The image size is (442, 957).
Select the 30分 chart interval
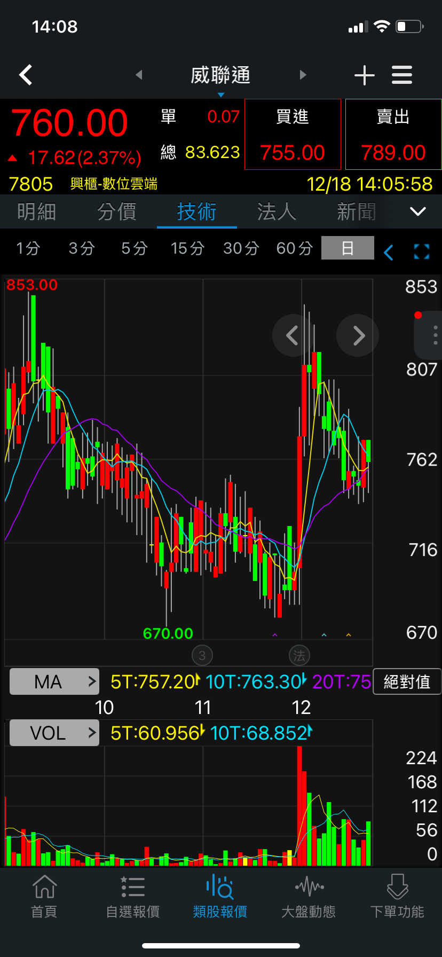tap(241, 248)
